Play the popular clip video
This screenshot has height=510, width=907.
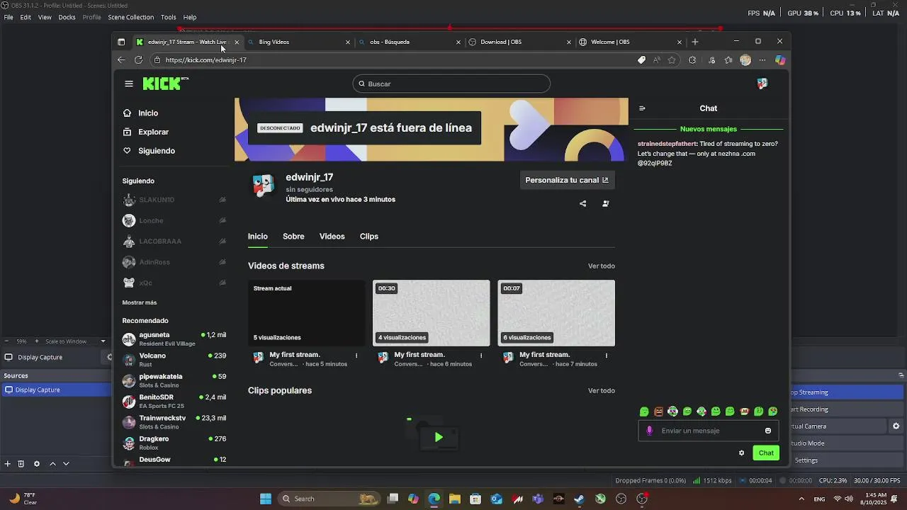click(439, 438)
